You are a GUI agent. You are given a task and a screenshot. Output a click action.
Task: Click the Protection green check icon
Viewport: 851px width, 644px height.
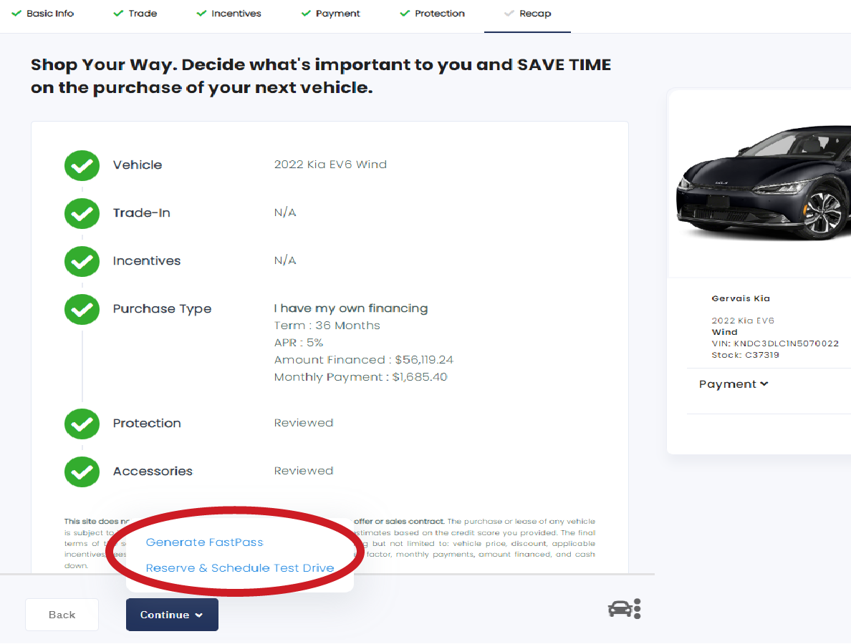coord(82,424)
